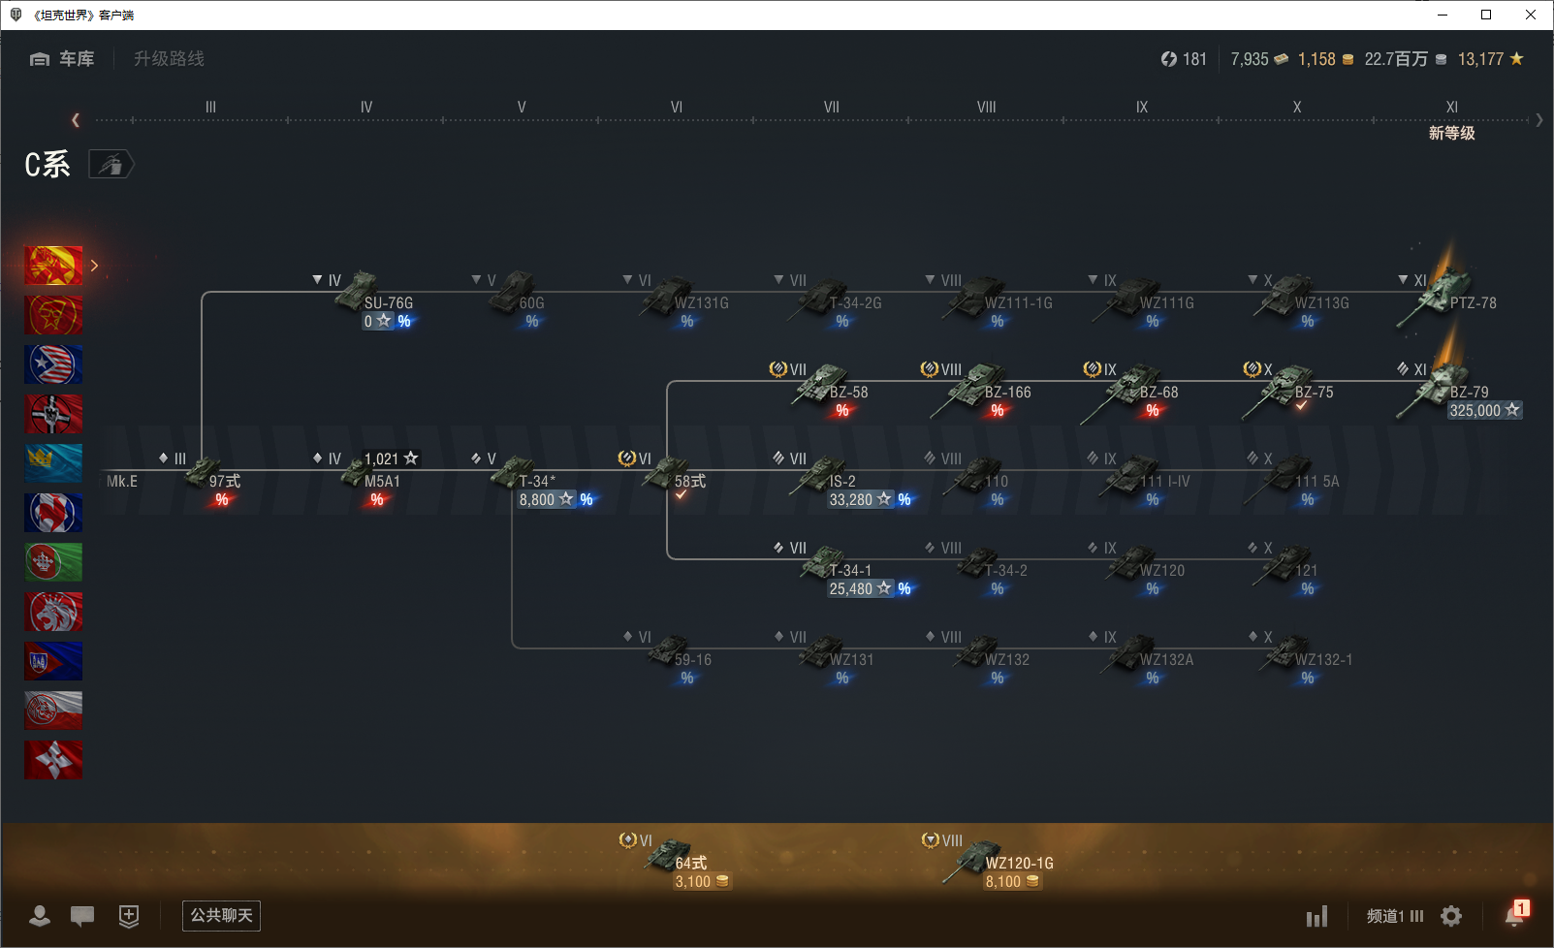This screenshot has width=1554, height=948.
Task: Select the German black cross flag
Action: coord(53,414)
